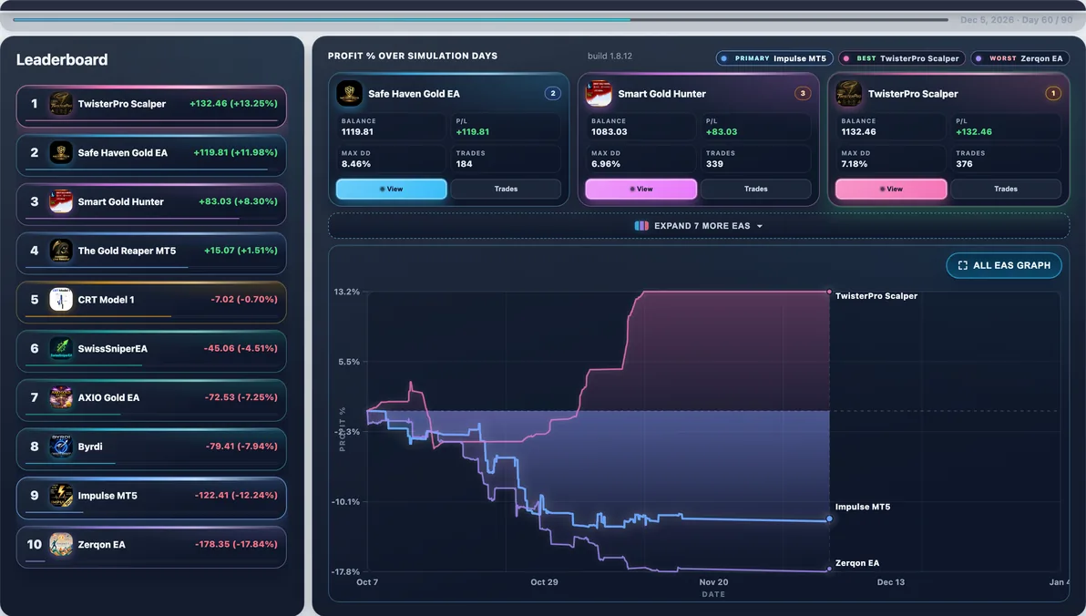Image resolution: width=1086 pixels, height=616 pixels.
Task: Select CRT Model 1 leaderboard row
Action: [151, 303]
